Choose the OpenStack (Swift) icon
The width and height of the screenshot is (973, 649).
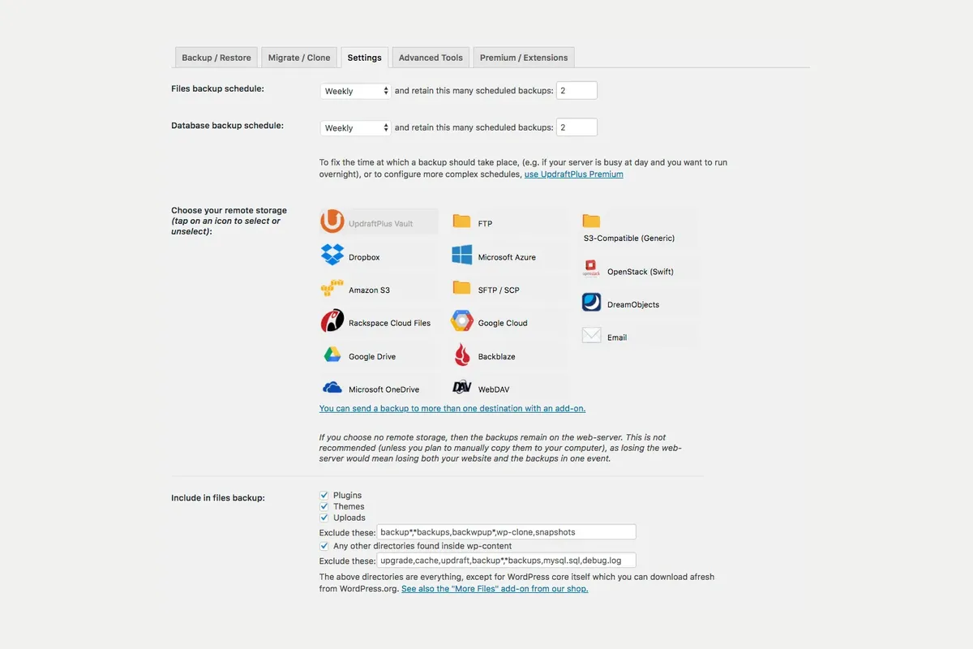(x=592, y=270)
